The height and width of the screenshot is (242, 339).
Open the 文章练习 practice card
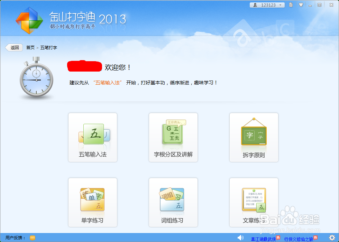pos(254,203)
